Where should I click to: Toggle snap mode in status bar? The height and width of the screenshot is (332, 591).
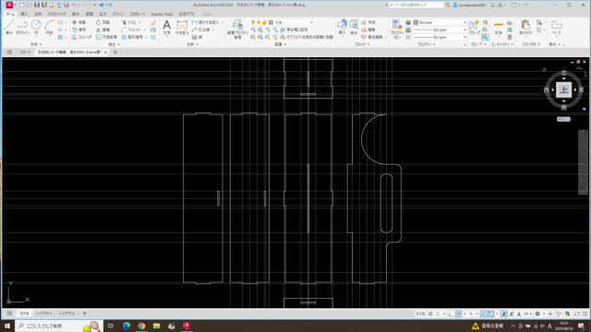pyautogui.click(x=438, y=314)
